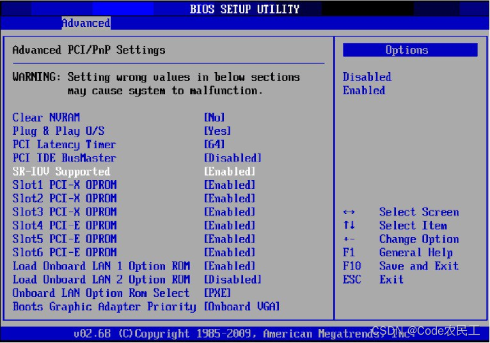Image resolution: width=490 pixels, height=343 pixels.
Task: Click the Select Screen help text
Action: tap(419, 212)
